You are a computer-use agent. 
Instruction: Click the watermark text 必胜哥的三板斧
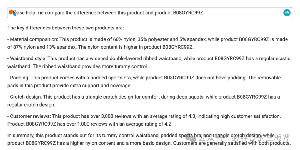(x=261, y=138)
